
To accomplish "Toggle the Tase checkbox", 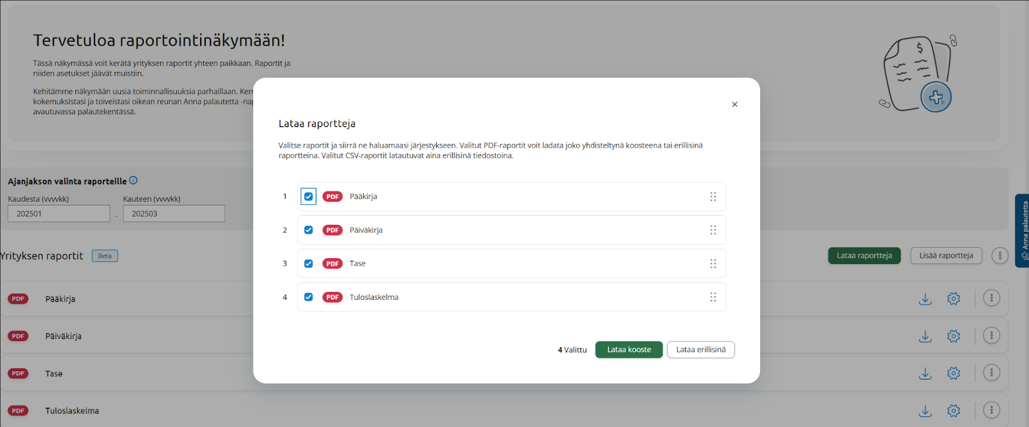I will (309, 263).
